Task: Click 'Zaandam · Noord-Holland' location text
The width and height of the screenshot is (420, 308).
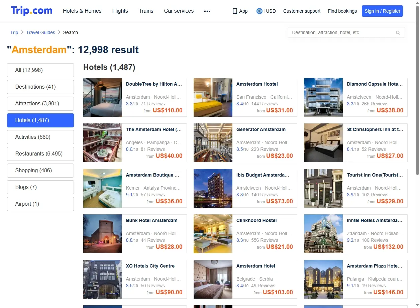Action: (x=375, y=233)
